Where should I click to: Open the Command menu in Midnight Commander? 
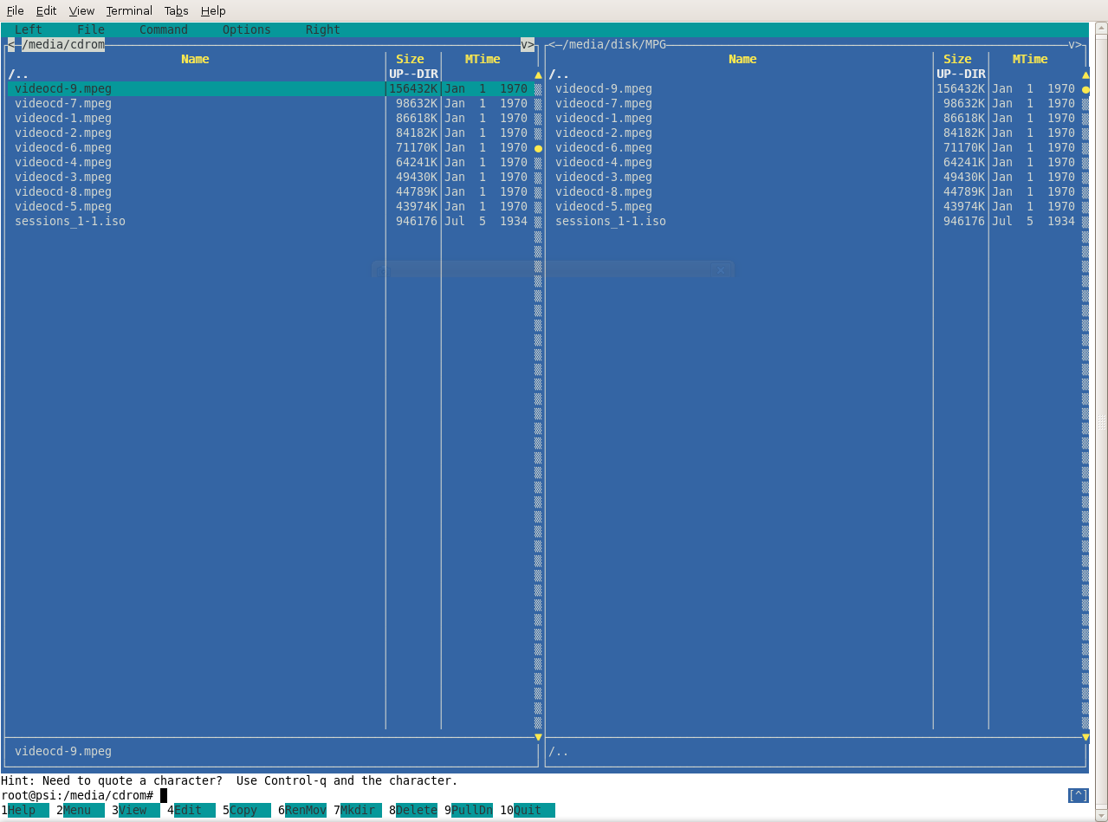coord(163,29)
